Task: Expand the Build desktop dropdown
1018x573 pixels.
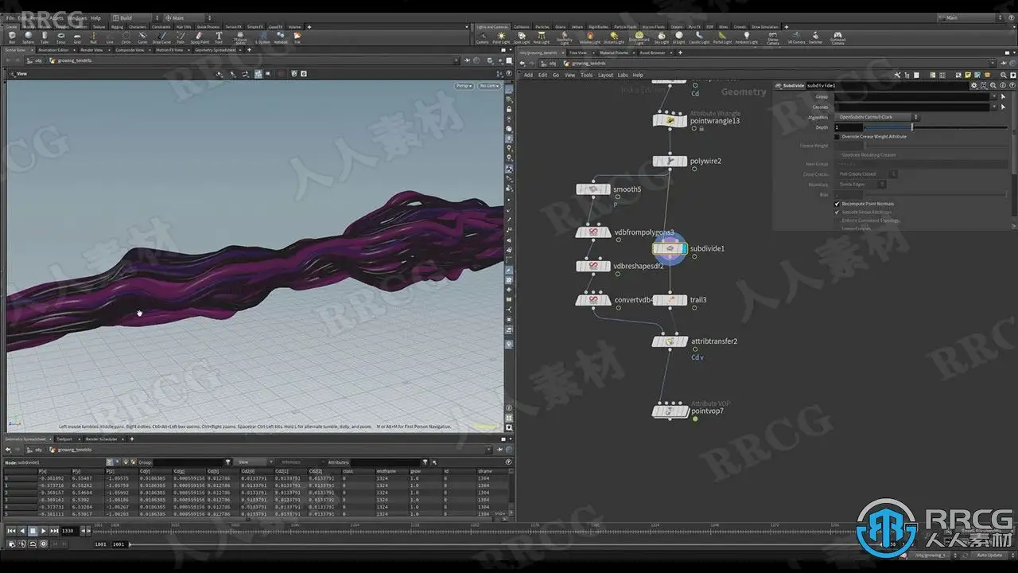Action: tap(135, 18)
